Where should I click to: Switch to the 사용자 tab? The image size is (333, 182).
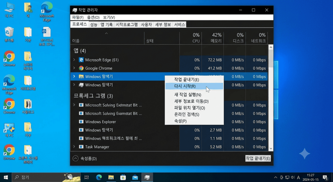pos(146,25)
